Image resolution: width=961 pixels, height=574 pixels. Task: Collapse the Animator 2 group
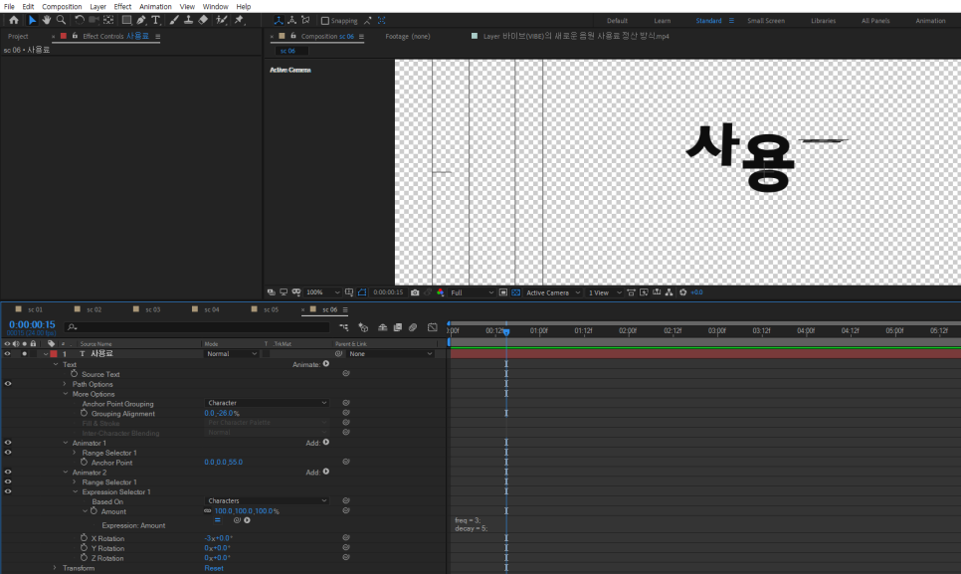[66, 473]
